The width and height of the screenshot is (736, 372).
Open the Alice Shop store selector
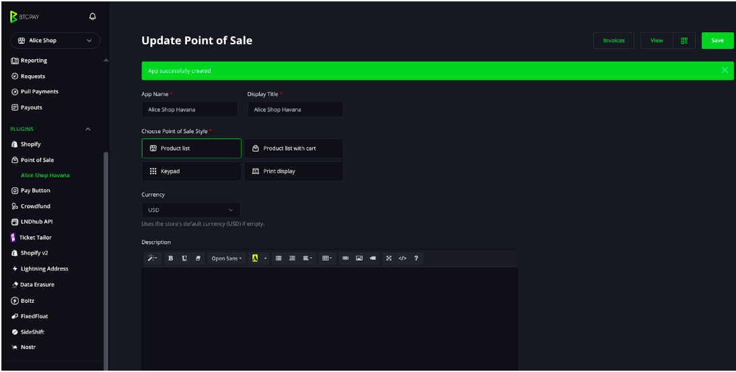click(x=55, y=41)
